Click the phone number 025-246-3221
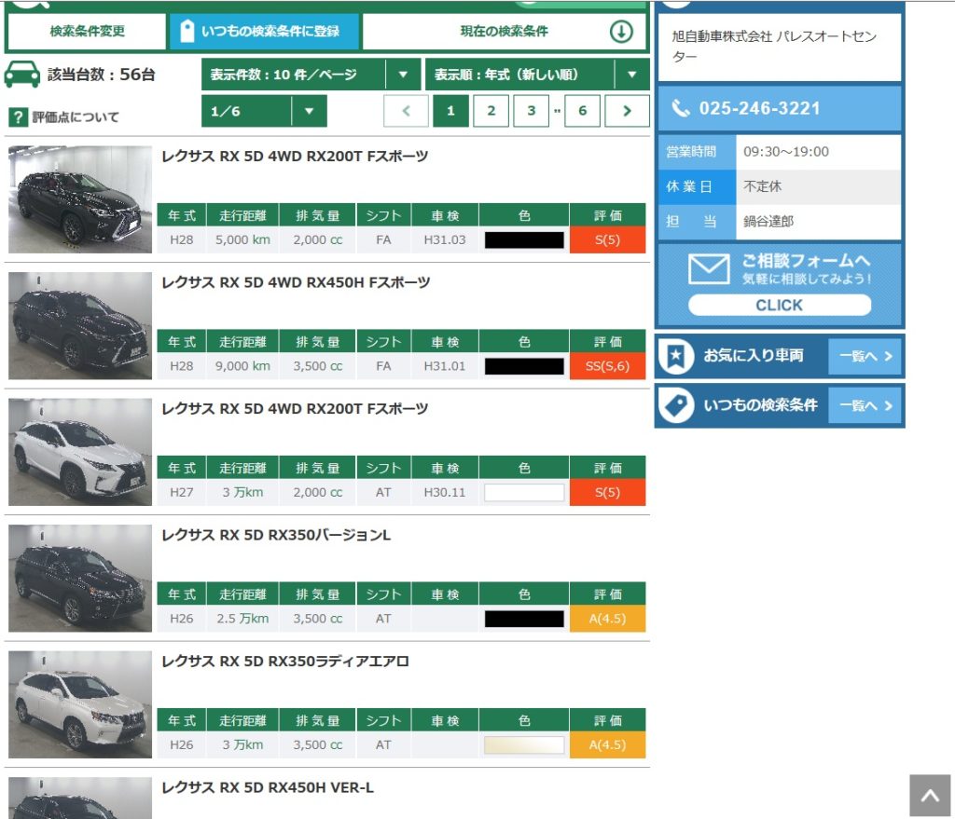The height and width of the screenshot is (819, 955). pos(759,108)
